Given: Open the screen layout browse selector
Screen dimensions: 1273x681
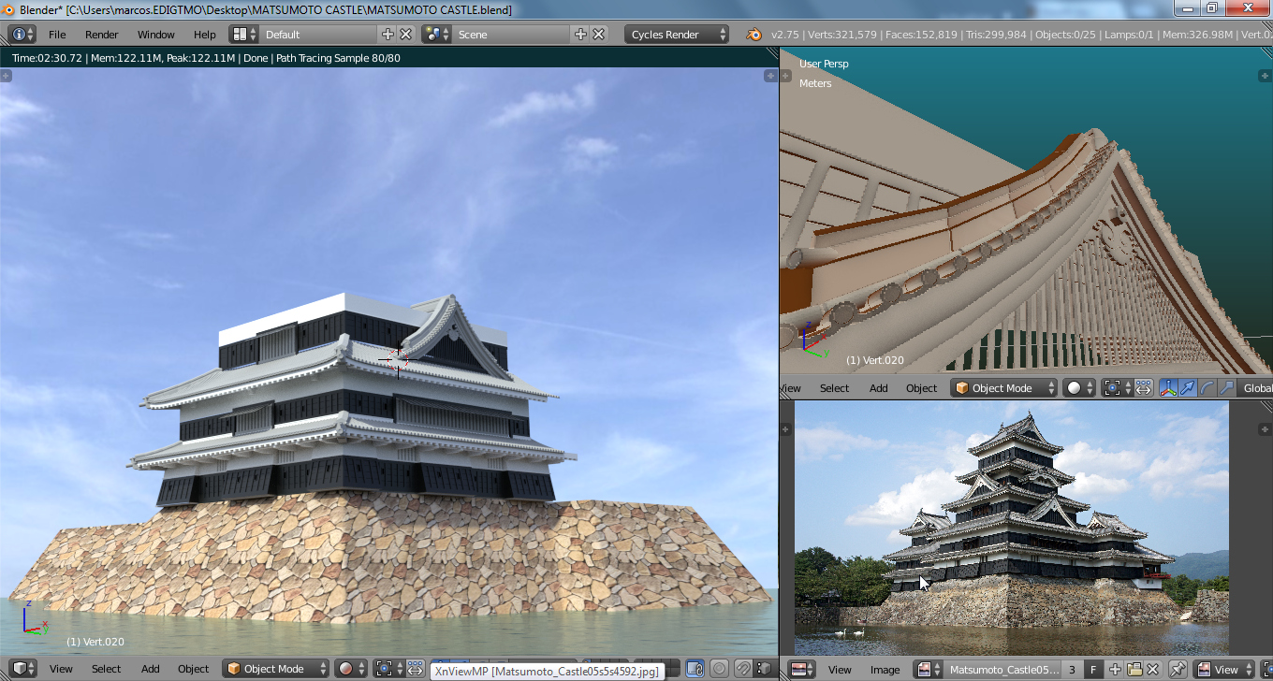Looking at the screenshot, I should 244,35.
